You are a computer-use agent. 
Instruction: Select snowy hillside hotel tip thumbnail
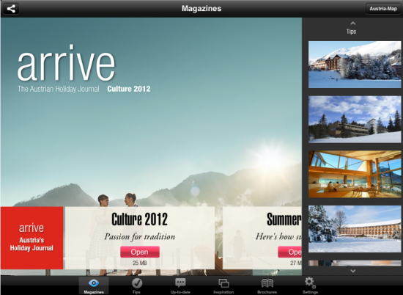(x=355, y=65)
